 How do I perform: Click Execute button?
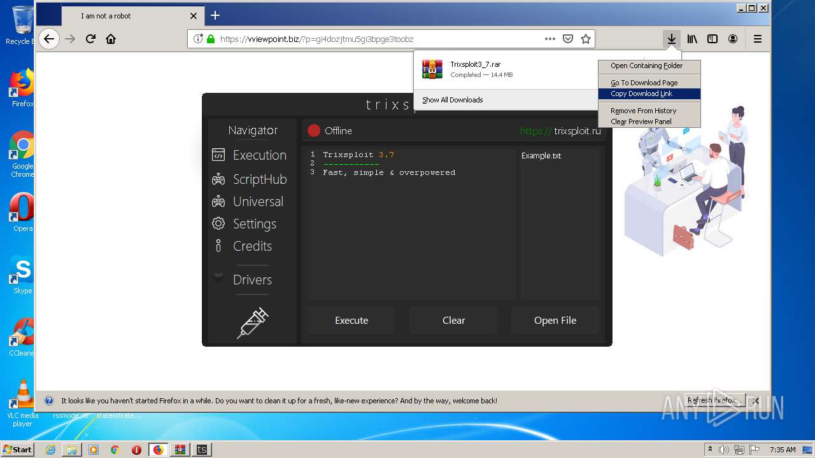coord(351,321)
